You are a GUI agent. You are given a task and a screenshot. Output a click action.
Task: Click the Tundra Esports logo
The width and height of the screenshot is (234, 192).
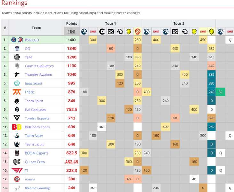click(17, 118)
